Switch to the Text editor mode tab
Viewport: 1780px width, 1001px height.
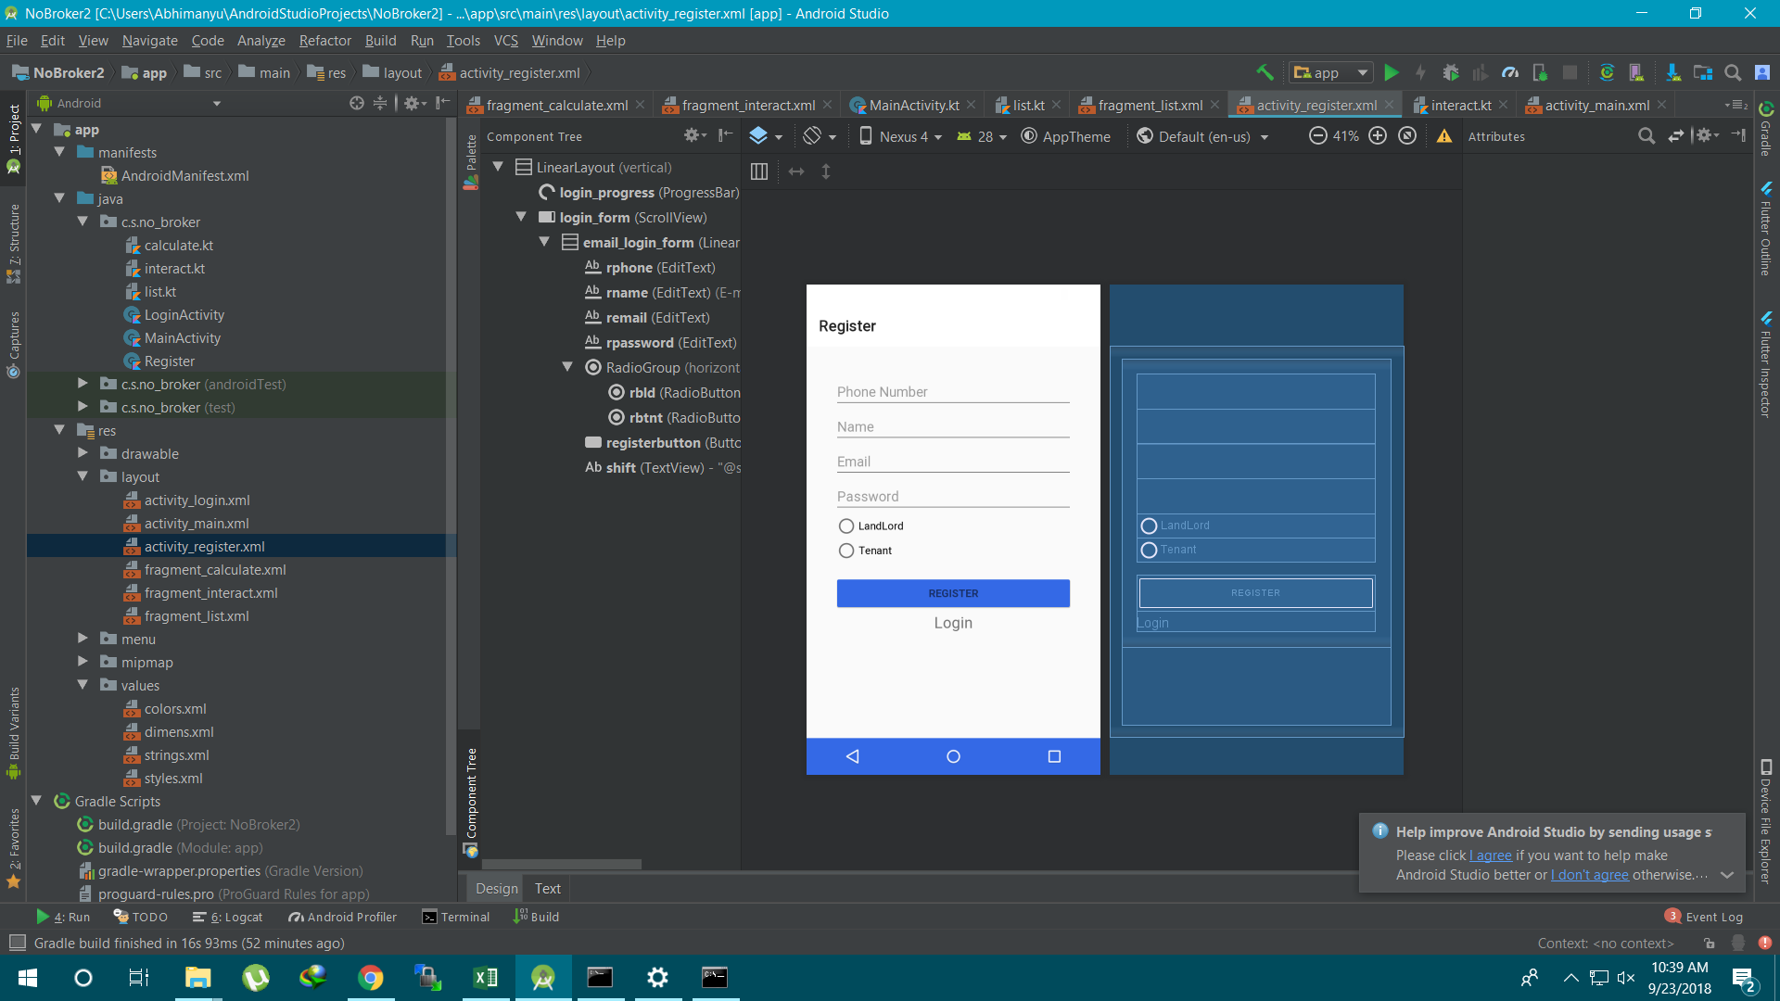click(547, 888)
